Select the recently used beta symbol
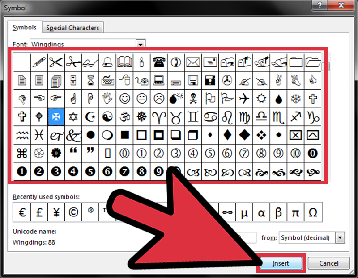This screenshot has width=358, height=278. (x=279, y=212)
